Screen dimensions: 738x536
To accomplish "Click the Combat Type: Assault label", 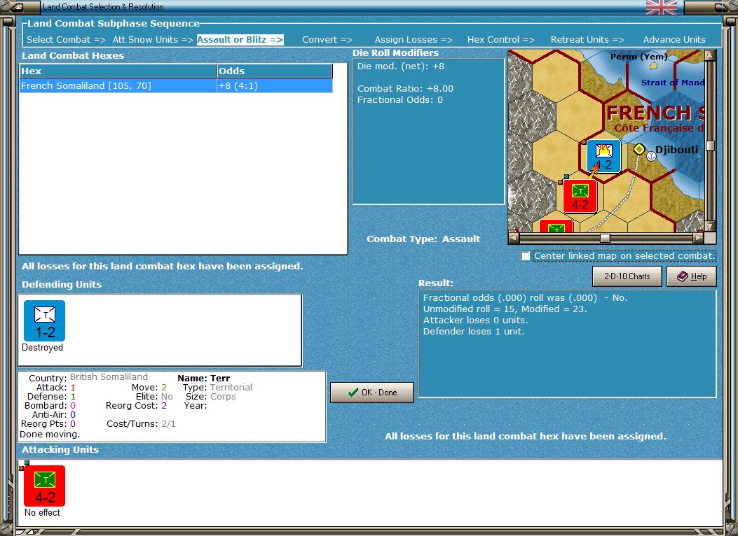I will [x=423, y=239].
